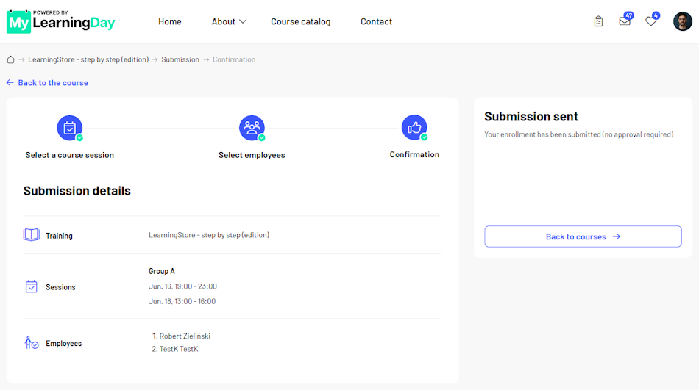Open the Home menu item
The width and height of the screenshot is (699, 390).
click(x=170, y=21)
